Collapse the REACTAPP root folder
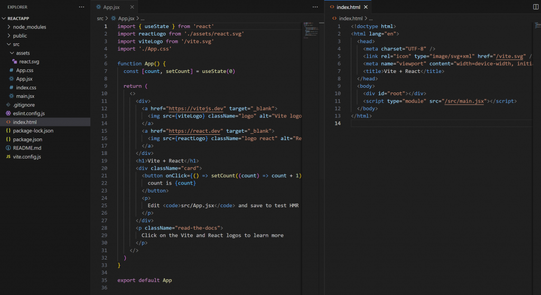The height and width of the screenshot is (295, 541). point(45,19)
